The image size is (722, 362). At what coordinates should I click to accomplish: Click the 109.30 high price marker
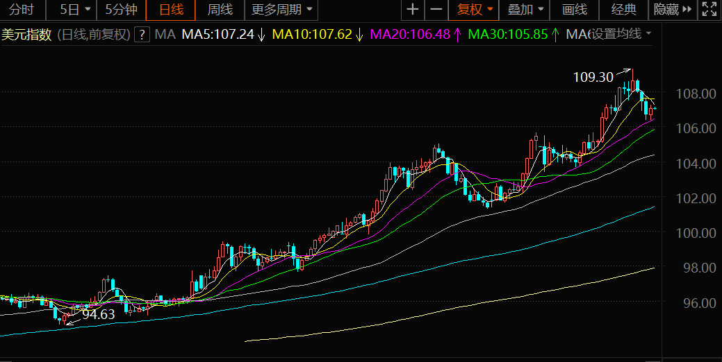point(593,77)
